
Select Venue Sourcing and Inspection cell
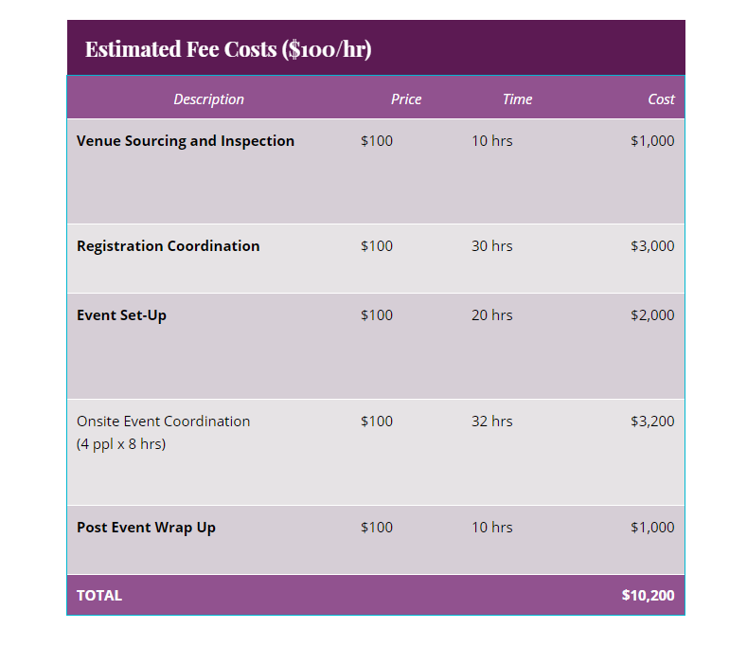coord(186,141)
